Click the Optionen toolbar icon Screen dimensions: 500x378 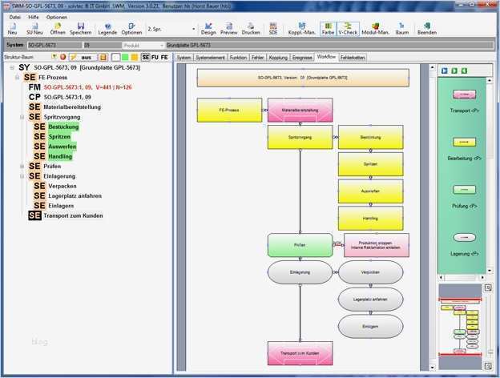pyautogui.click(x=131, y=29)
